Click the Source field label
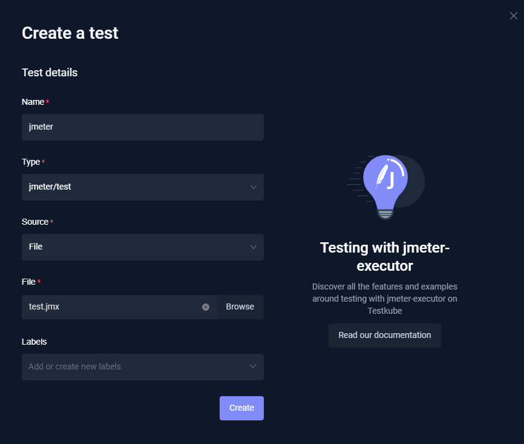Viewport: 524px width, 444px height. [x=35, y=222]
